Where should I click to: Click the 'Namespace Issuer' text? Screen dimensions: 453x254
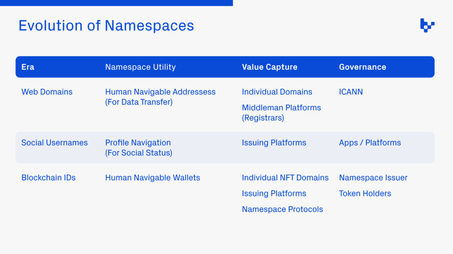373,178
